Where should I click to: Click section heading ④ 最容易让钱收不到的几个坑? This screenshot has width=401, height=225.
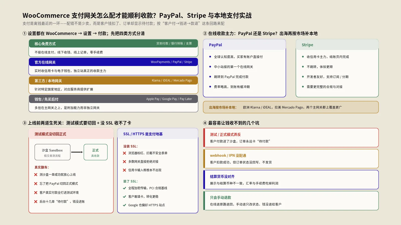[x=231, y=123]
